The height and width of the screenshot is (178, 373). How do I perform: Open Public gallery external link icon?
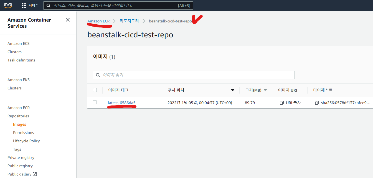[35, 174]
